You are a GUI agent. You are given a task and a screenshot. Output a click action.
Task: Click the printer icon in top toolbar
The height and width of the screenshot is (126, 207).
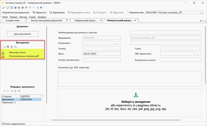(x=19, y=8)
